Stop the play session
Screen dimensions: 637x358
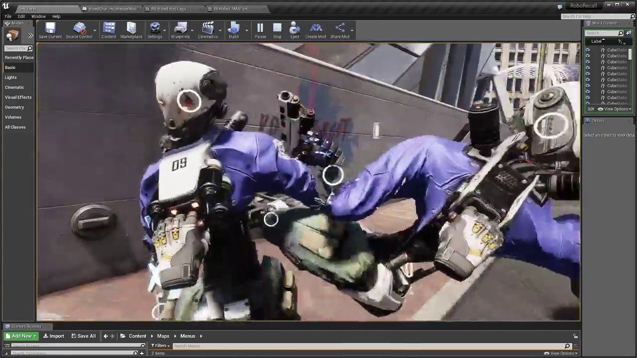click(277, 28)
